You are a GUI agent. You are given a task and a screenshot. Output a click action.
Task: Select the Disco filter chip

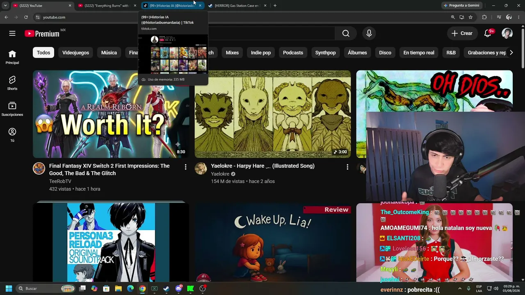[x=385, y=52]
